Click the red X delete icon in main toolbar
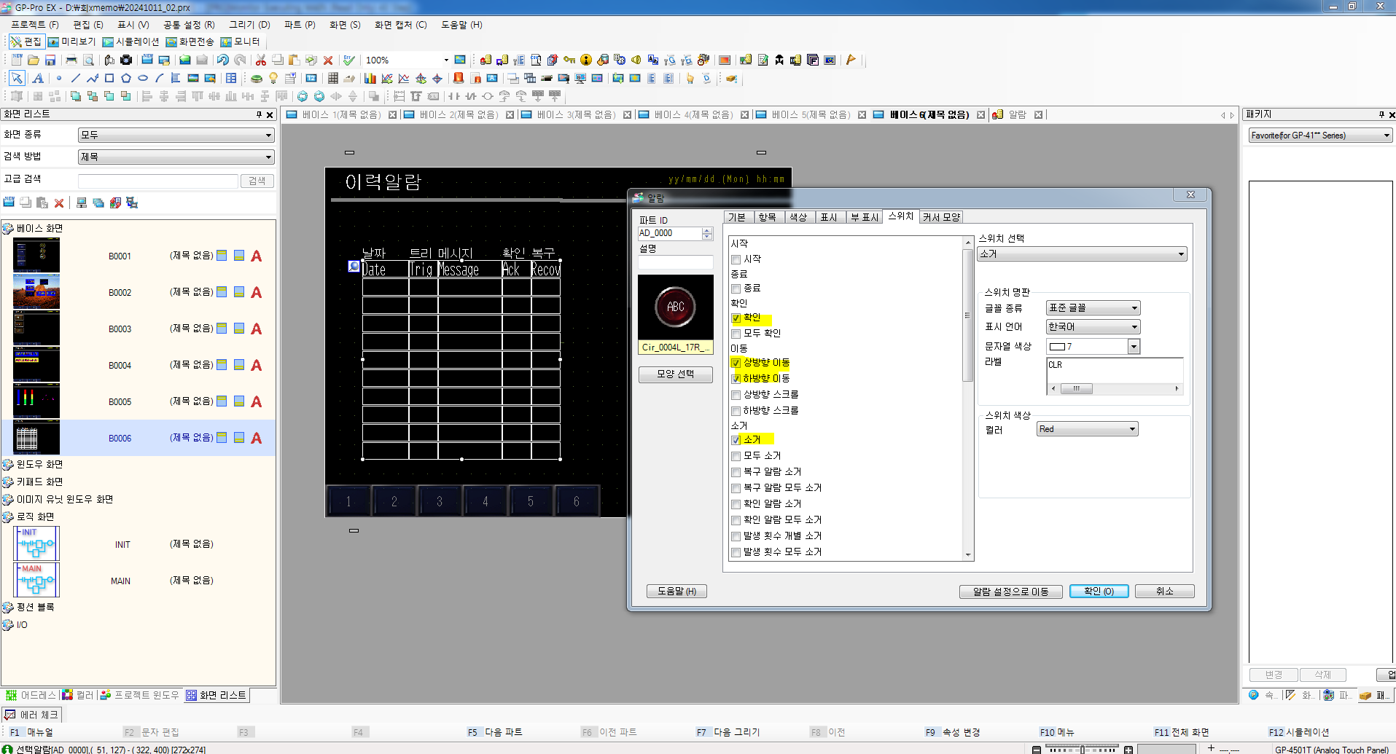 (x=328, y=60)
